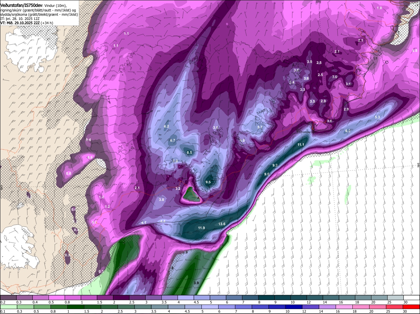Click the periwinkle swatch above 6 in lower legend
The width and height of the screenshot is (420, 314).
(x=226, y=307)
